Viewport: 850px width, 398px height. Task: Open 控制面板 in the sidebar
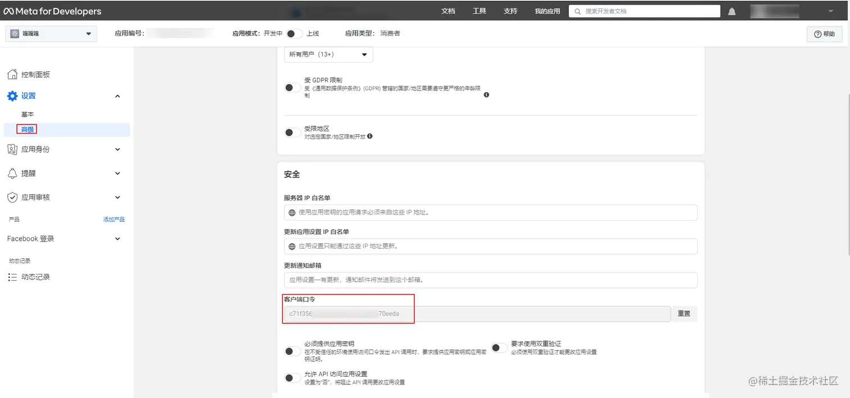point(36,75)
